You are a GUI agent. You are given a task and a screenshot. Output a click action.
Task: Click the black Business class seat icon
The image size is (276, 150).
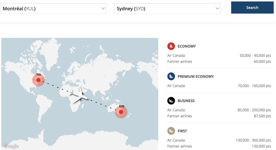(x=171, y=101)
